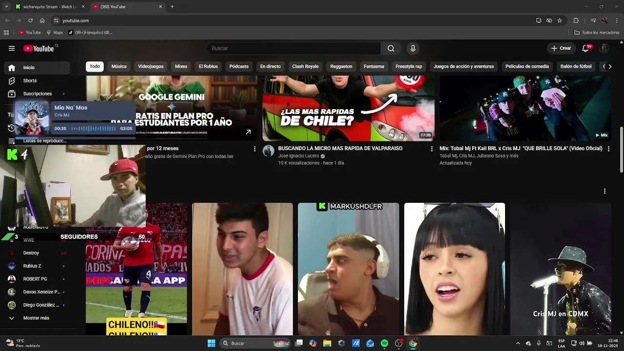Go to Chrome home page button
Screen dimensions: 624x351
point(42,20)
